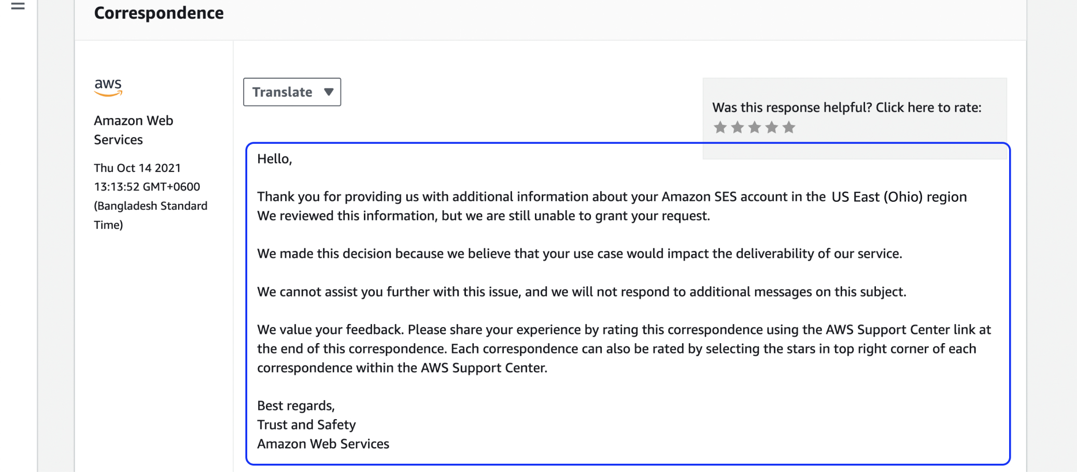Rate the response one star
This screenshot has width=1077, height=472.
pyautogui.click(x=720, y=127)
